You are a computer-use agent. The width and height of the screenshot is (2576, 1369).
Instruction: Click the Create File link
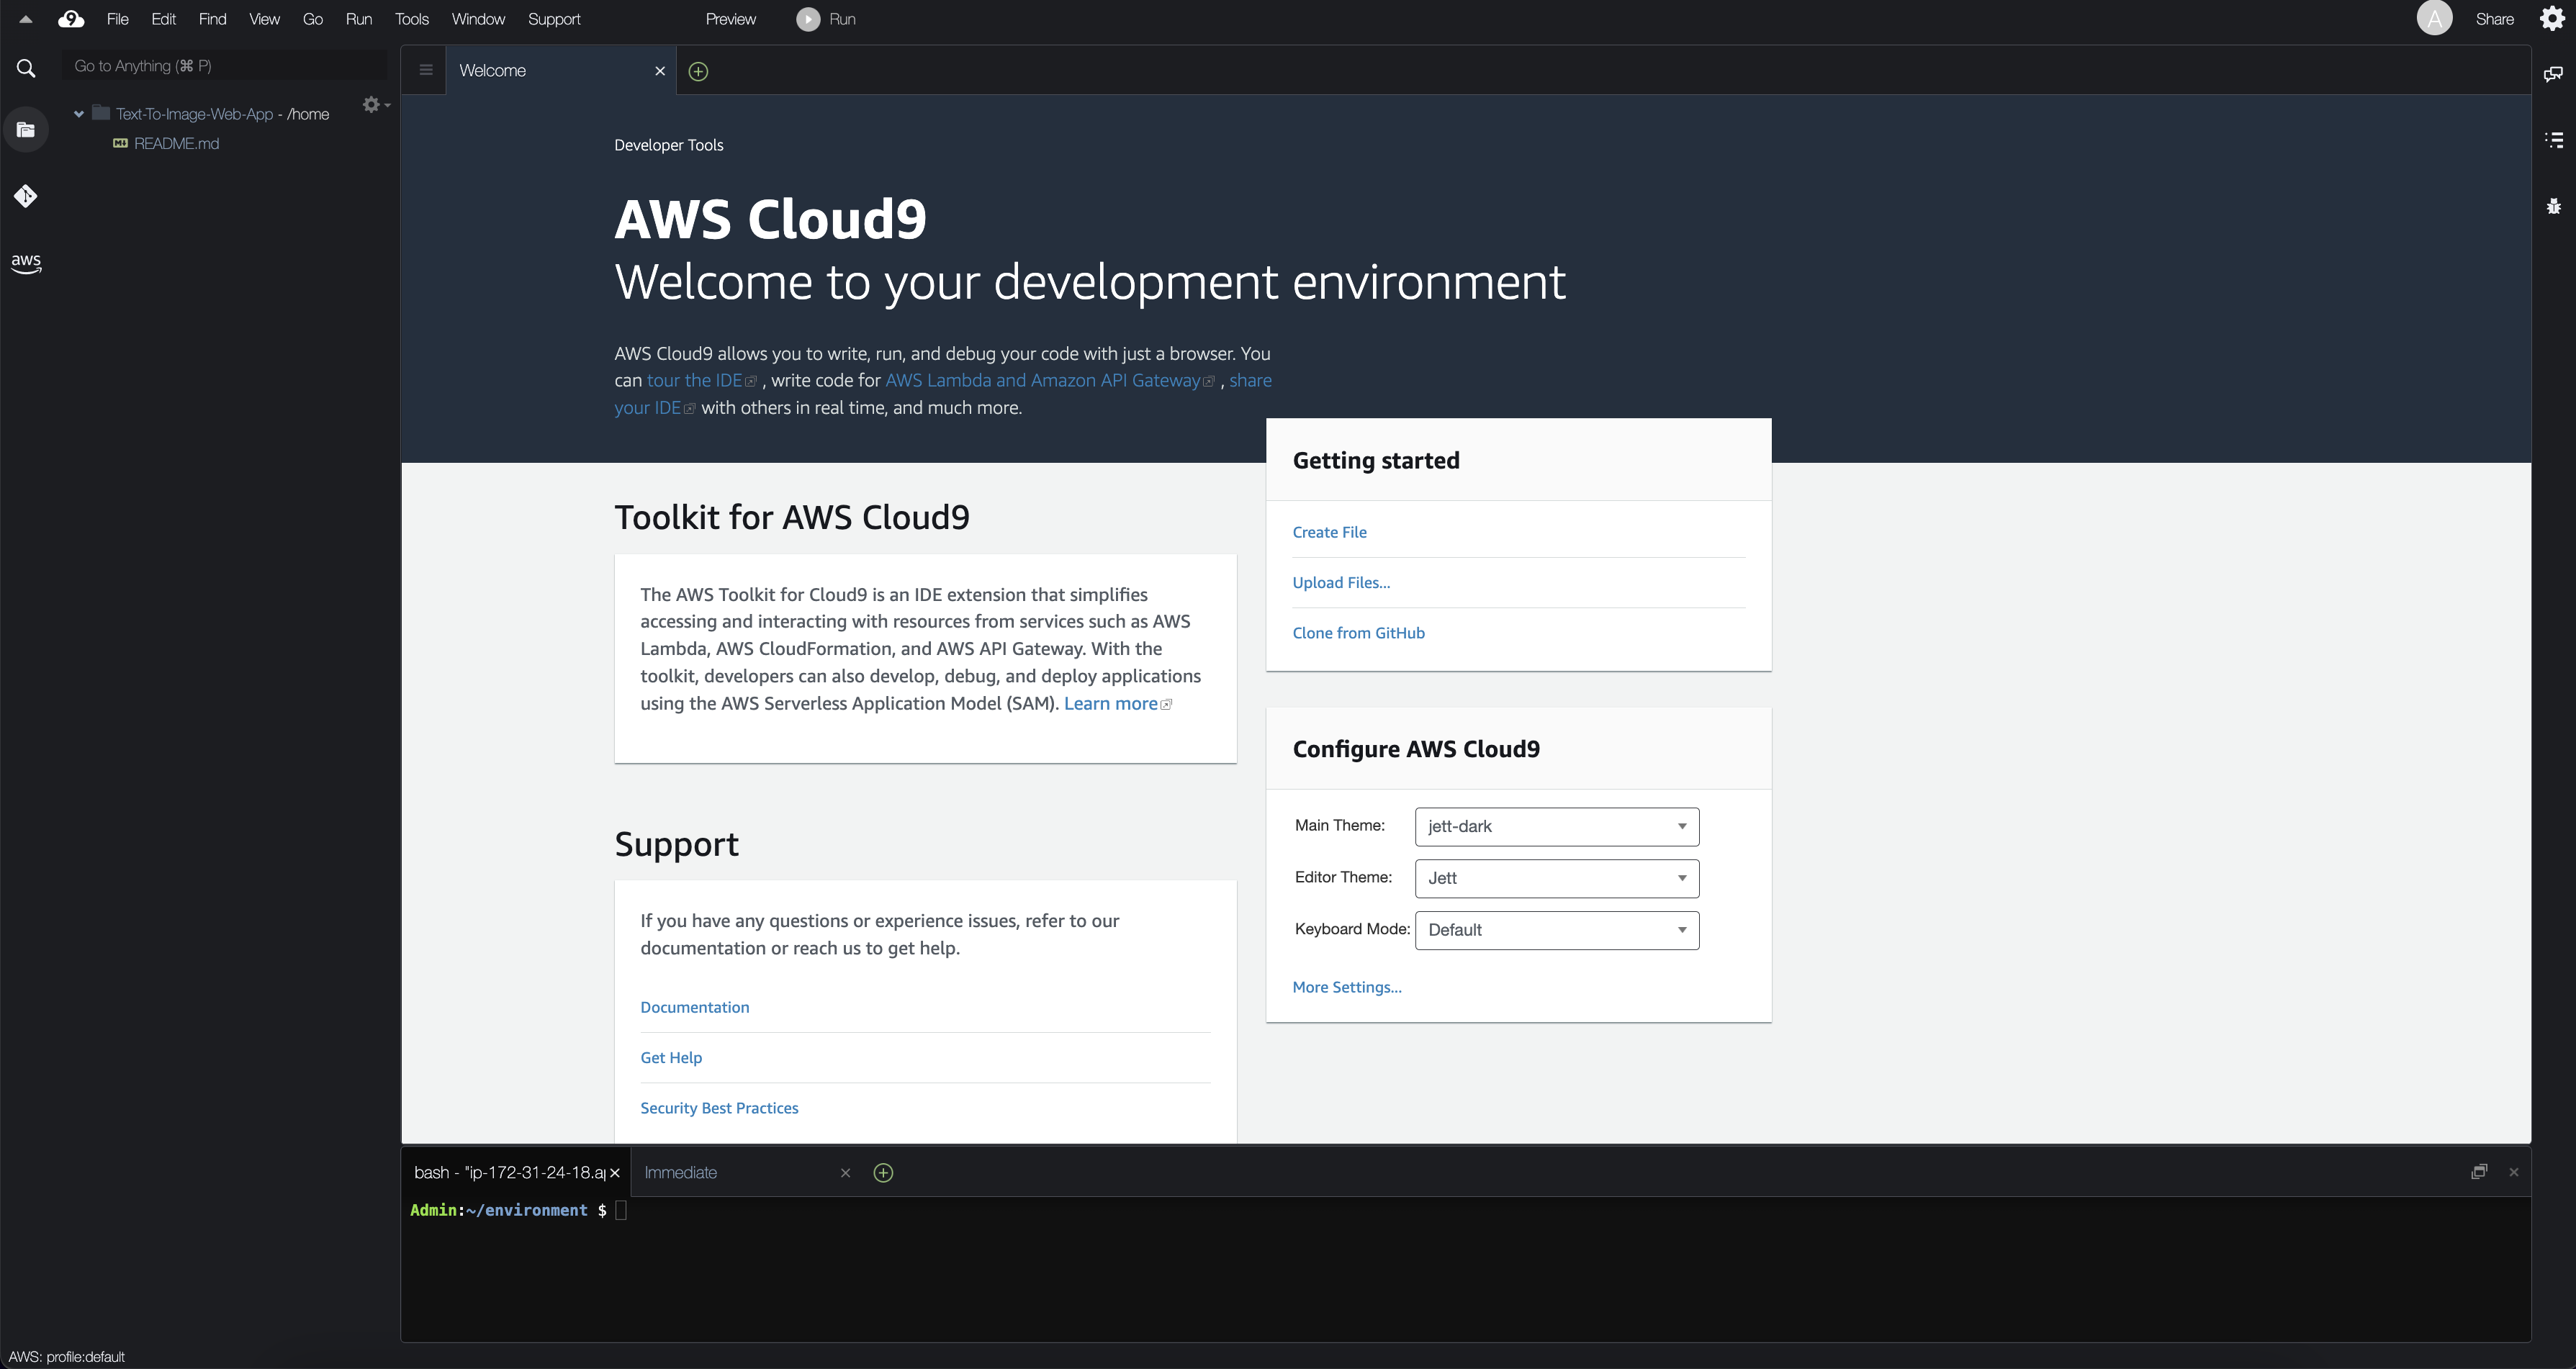point(1329,532)
